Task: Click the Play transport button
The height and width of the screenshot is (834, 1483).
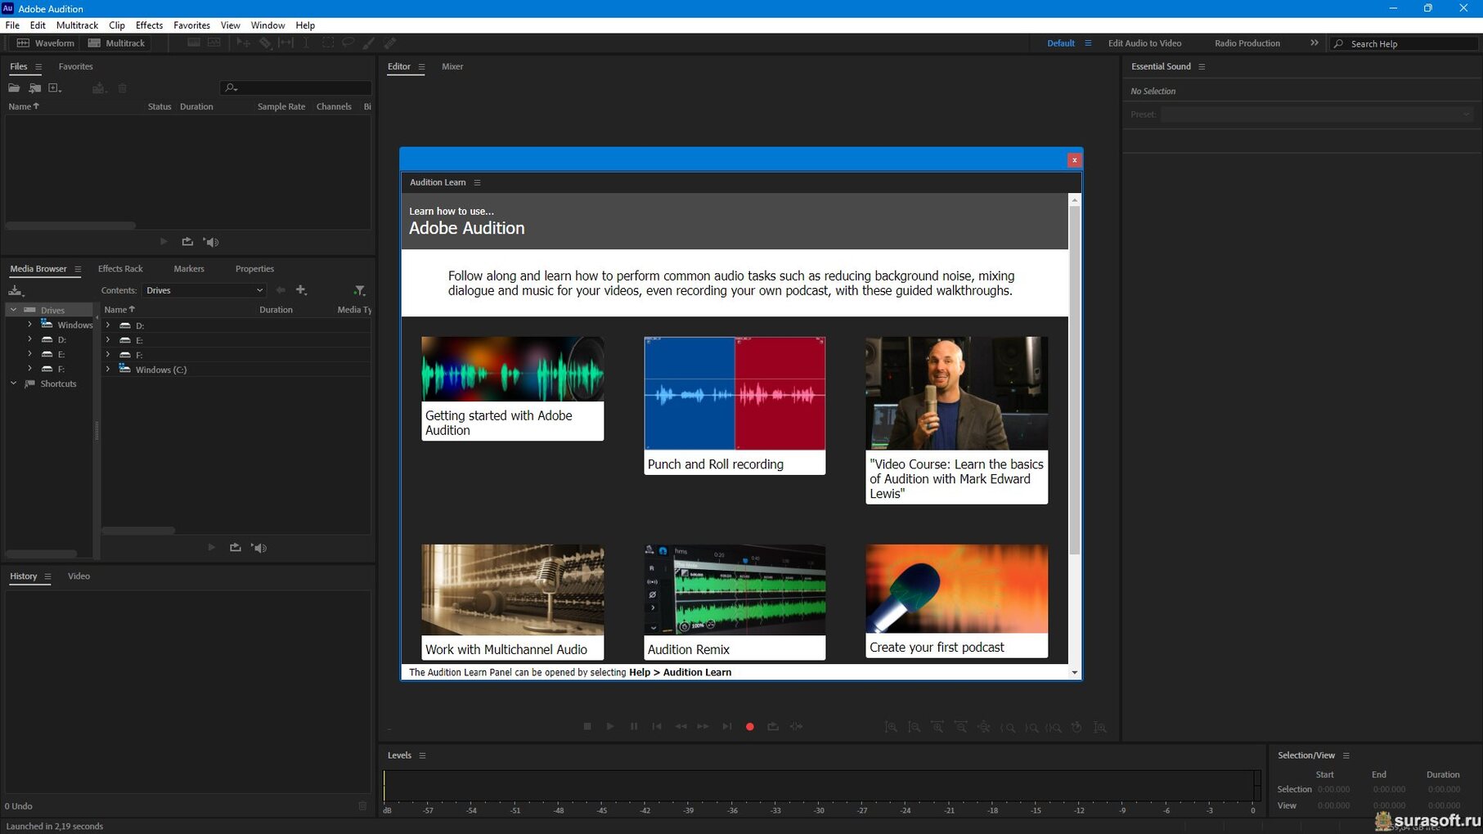Action: [610, 727]
